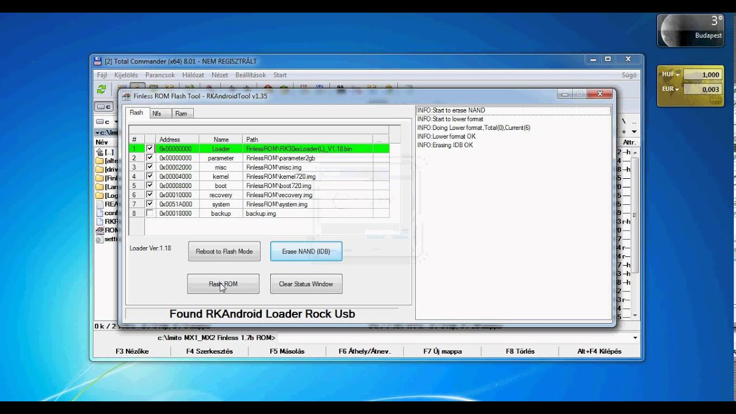This screenshot has width=736, height=414.
Task: Click the green refresh icon in Total Commander toolbar
Action: point(102,89)
